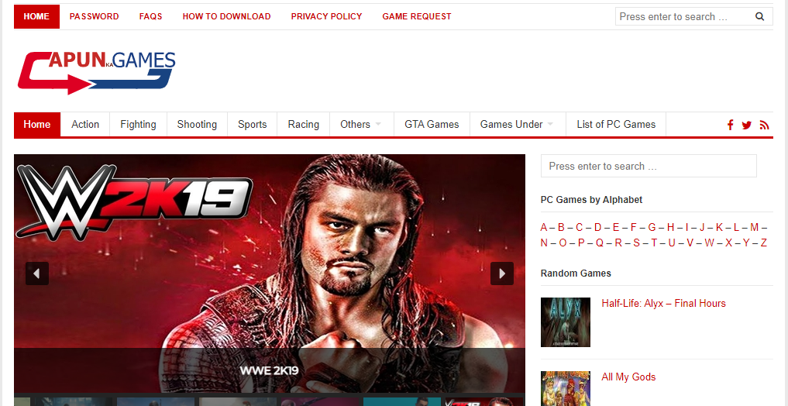Expand the Others dropdown menu

[361, 125]
